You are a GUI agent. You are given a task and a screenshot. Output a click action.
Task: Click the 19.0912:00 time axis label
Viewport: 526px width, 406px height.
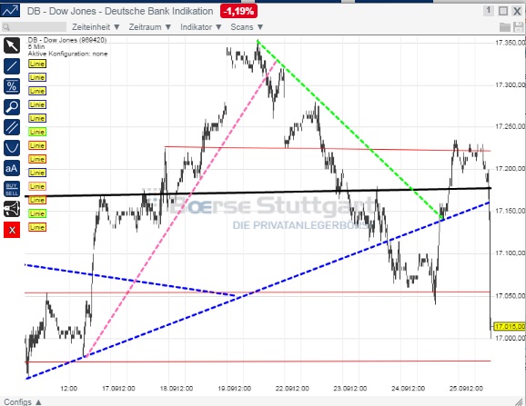pyautogui.click(x=234, y=388)
